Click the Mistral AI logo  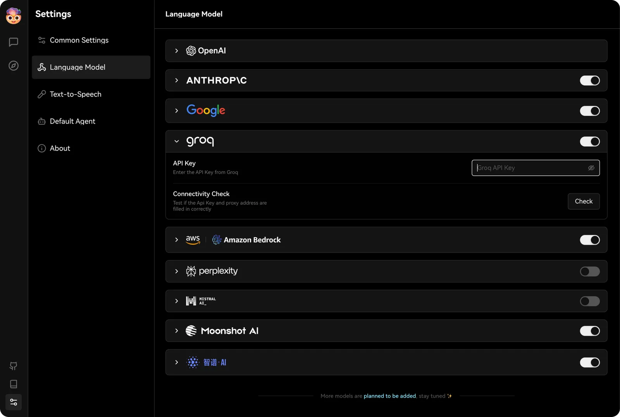201,301
